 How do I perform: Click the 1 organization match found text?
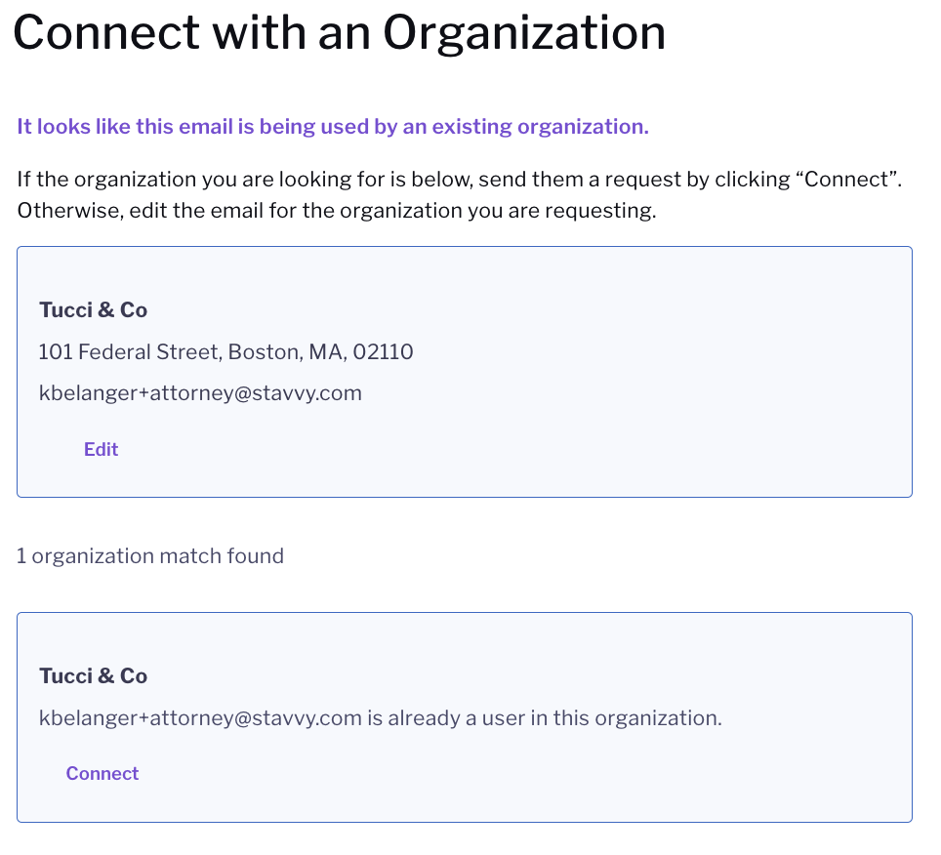150,556
